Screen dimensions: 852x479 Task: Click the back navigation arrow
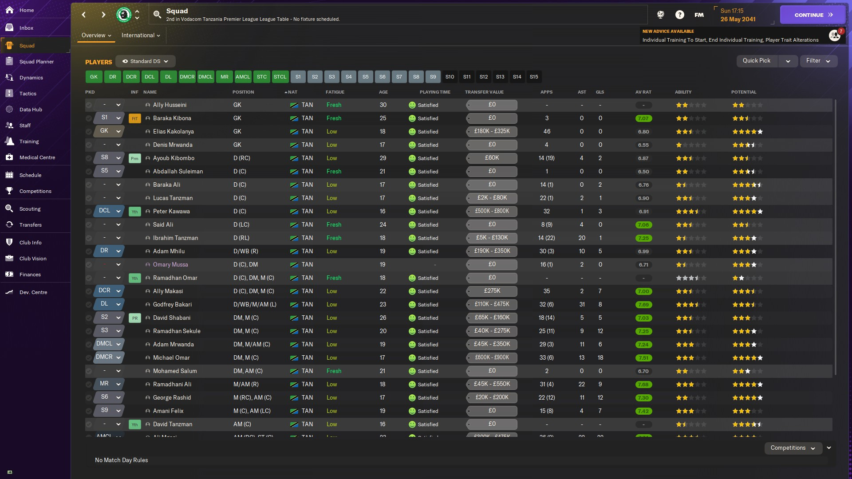pos(84,15)
